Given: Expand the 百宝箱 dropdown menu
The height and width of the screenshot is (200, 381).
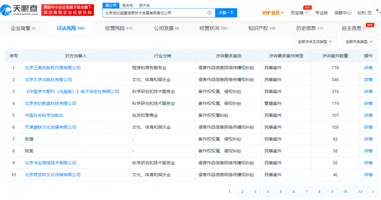Looking at the screenshot, I should (299, 13).
